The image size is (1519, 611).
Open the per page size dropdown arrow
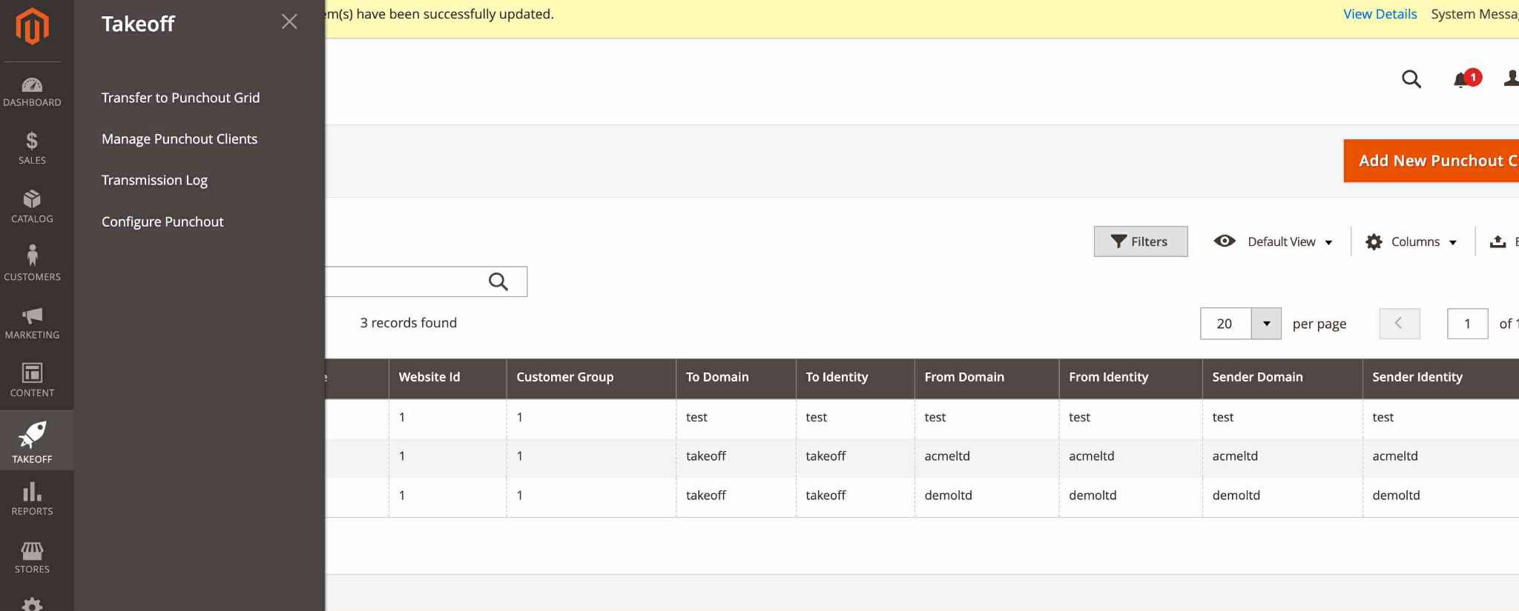1266,324
